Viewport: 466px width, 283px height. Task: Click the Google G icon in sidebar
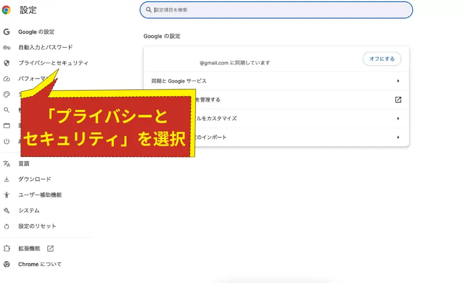(x=7, y=32)
